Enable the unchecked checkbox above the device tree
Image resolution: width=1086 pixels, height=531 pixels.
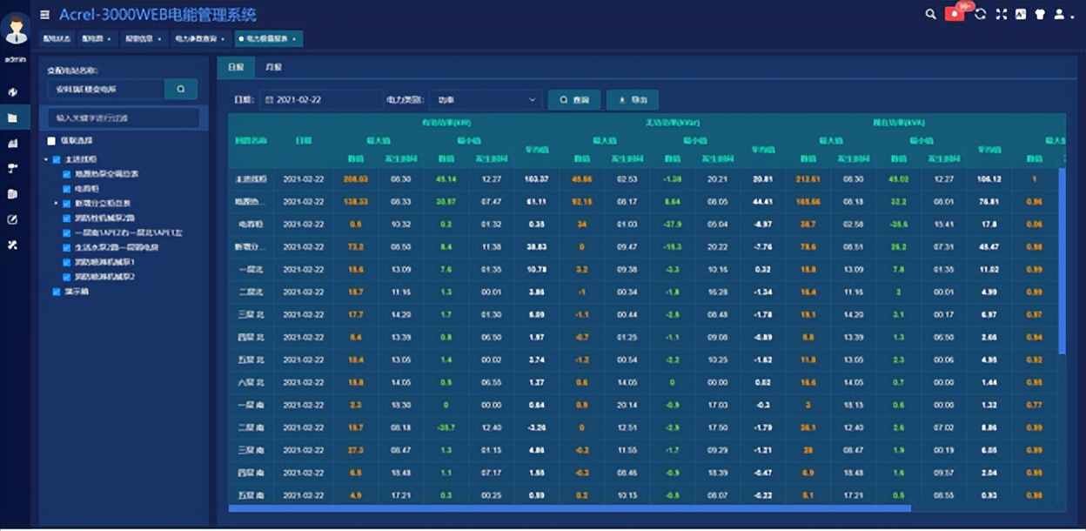pos(51,140)
